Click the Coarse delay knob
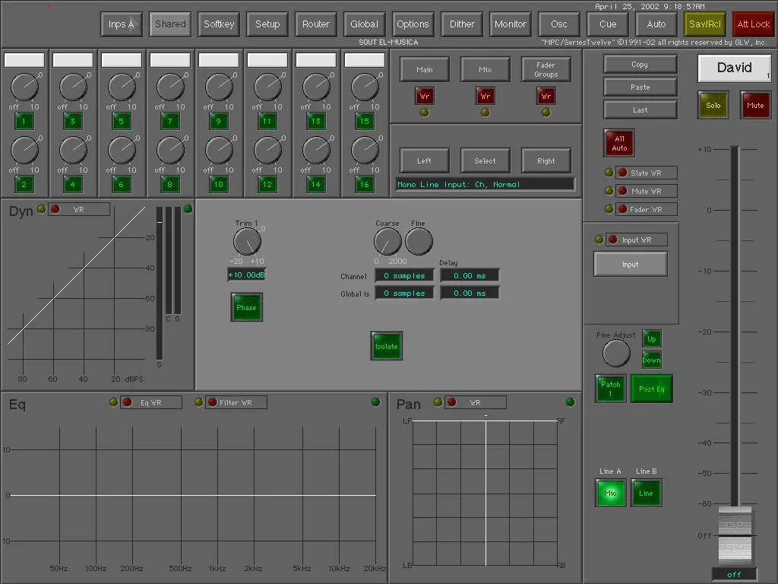Image resolution: width=778 pixels, height=584 pixels. [387, 242]
